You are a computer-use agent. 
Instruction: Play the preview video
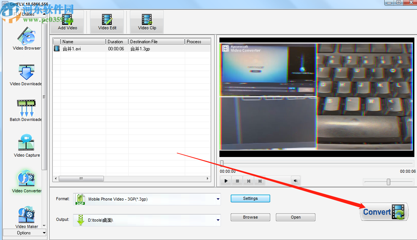226,181
